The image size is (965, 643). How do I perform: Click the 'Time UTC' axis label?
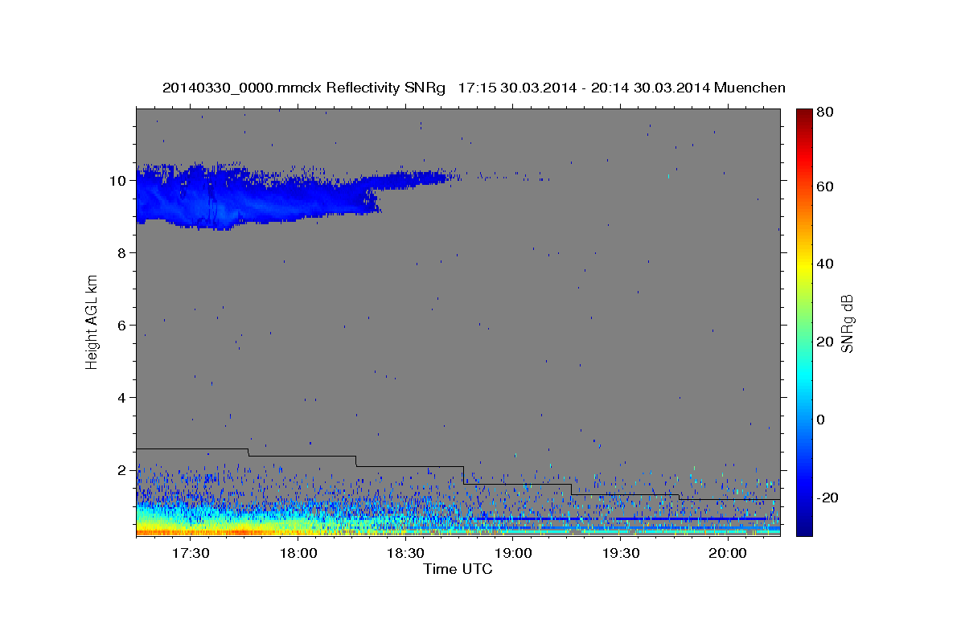tap(458, 569)
